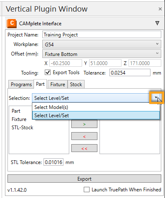
Task: Switch to the Programs tab
Action: [x=21, y=85]
